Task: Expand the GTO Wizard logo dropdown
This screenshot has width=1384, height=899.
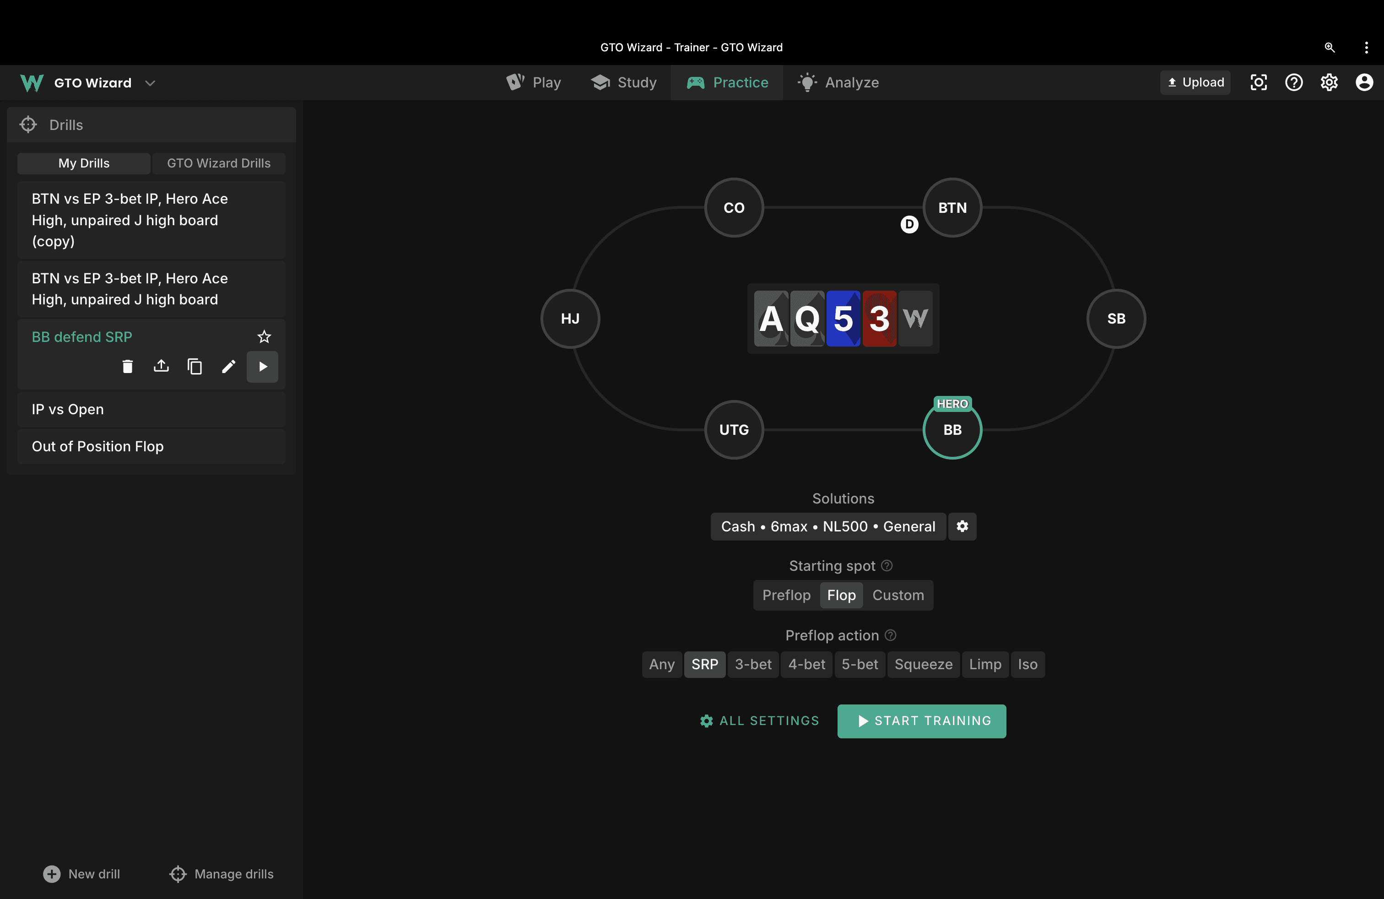Action: [x=150, y=82]
